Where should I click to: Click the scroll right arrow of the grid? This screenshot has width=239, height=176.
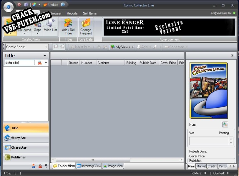181,160
